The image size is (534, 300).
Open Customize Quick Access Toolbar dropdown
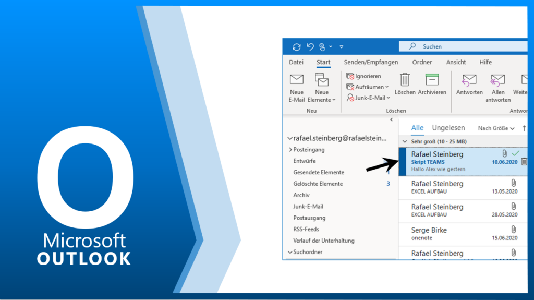[341, 47]
